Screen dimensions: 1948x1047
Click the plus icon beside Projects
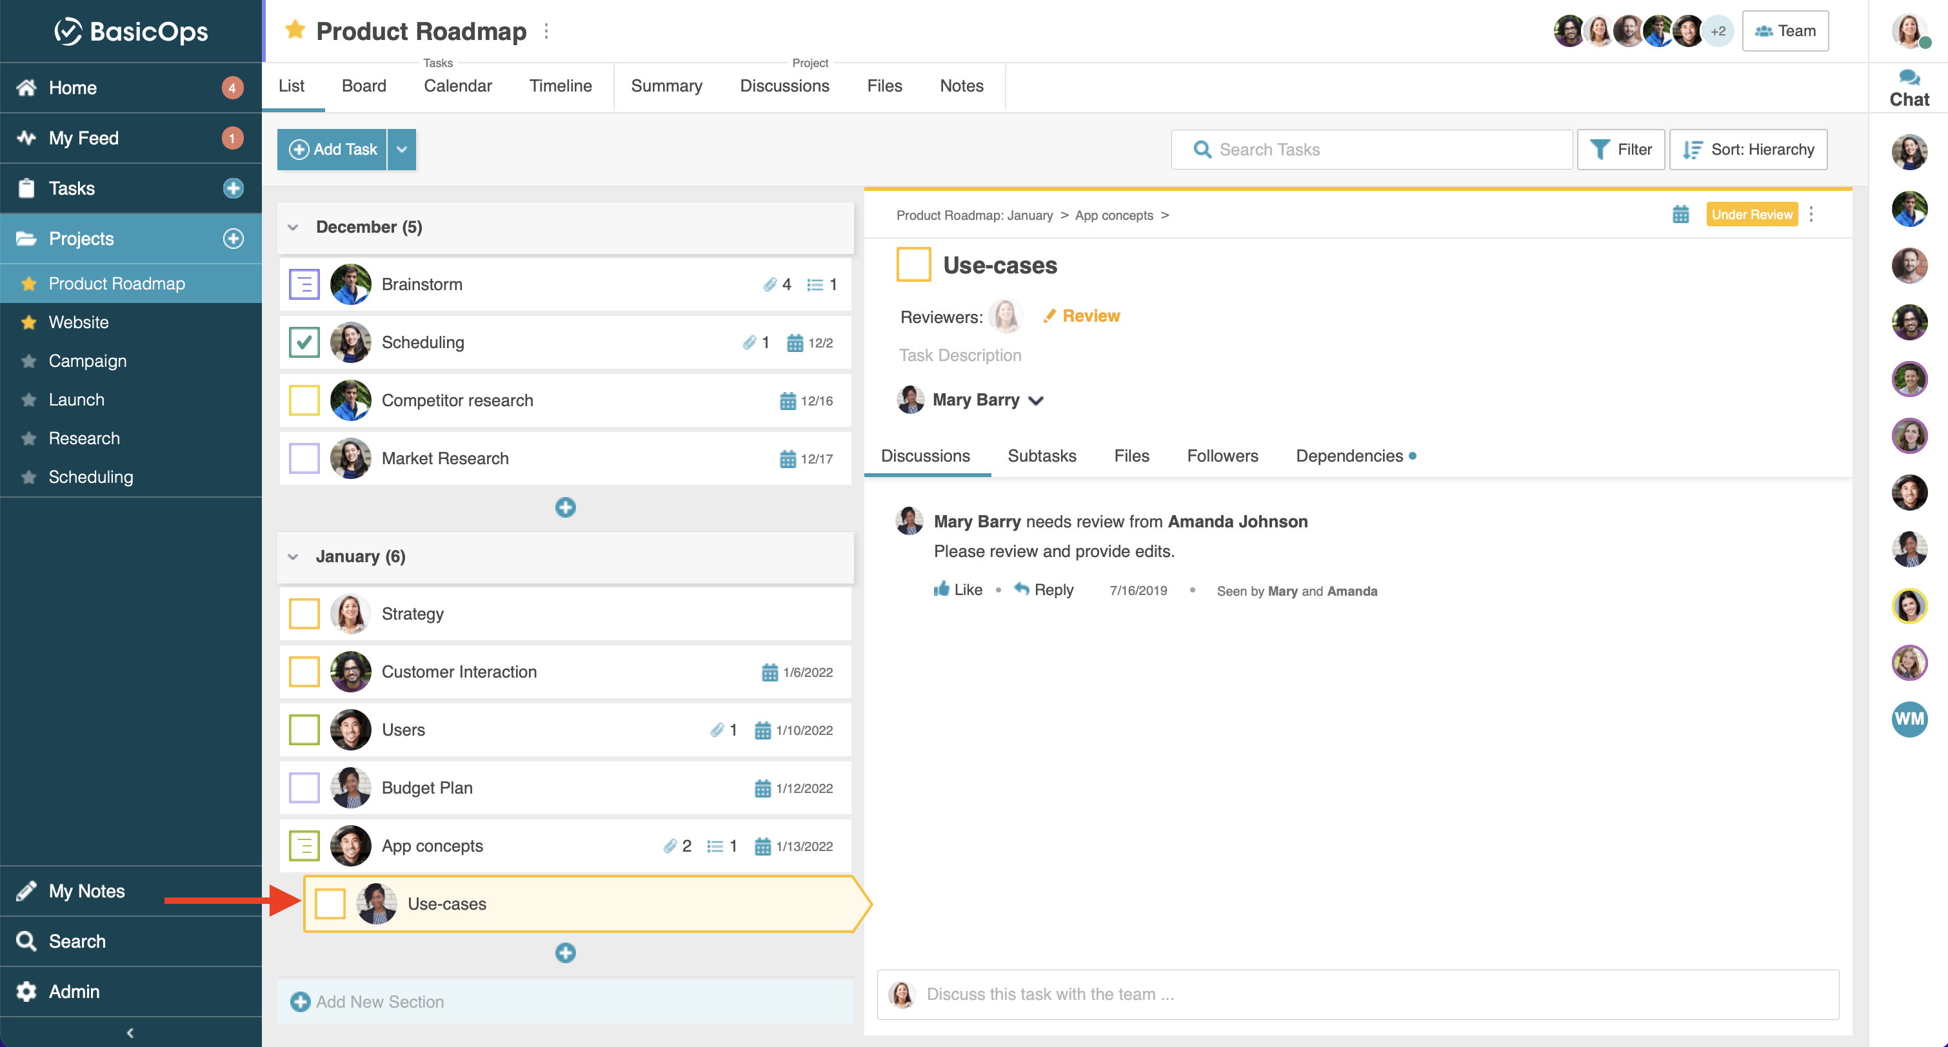tap(233, 238)
